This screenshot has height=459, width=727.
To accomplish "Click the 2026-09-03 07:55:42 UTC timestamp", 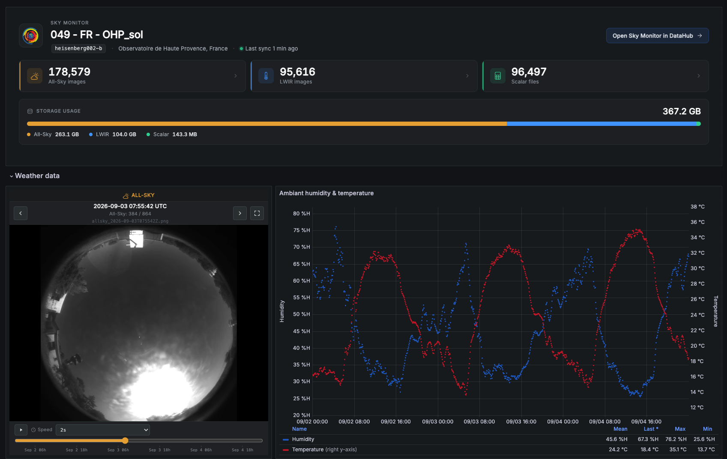I will tap(130, 206).
